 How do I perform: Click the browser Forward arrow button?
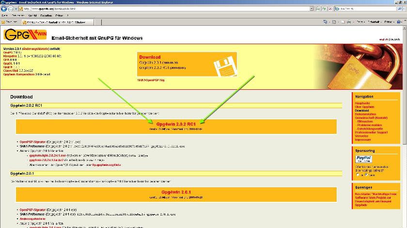[10, 9]
